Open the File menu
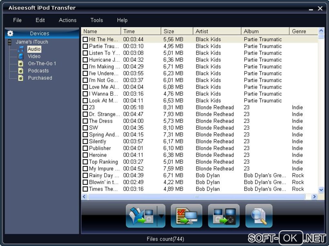 click(17, 20)
